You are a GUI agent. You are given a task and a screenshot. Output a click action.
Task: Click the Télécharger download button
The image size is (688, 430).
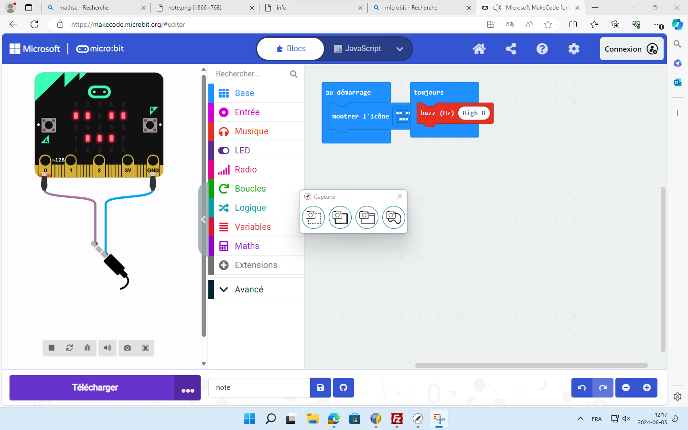[92, 387]
